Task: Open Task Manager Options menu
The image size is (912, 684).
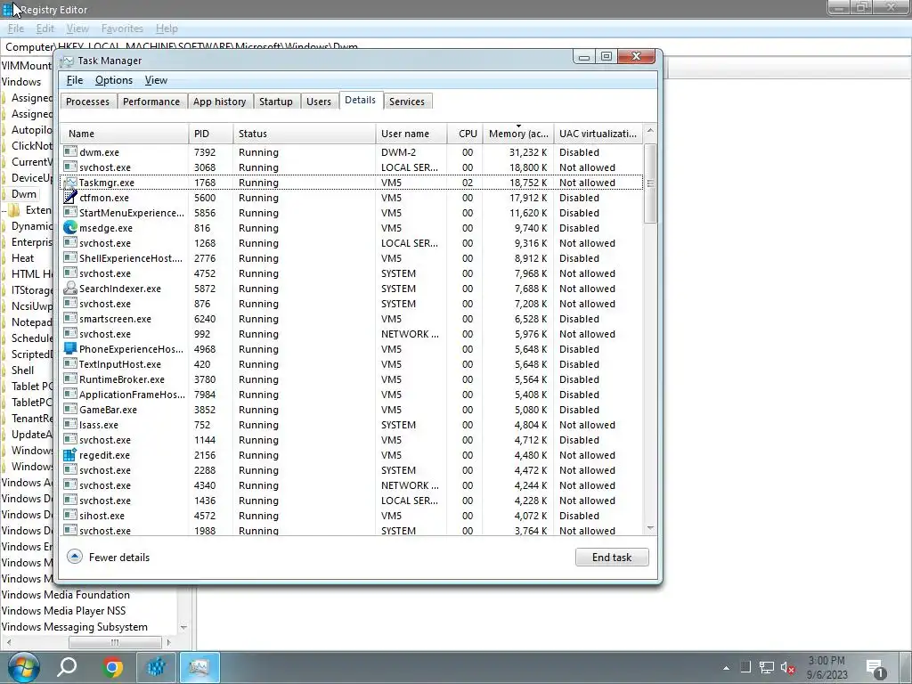Action: tap(114, 80)
